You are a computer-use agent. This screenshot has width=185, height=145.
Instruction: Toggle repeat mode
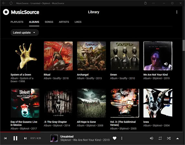pyautogui.click(x=160, y=138)
